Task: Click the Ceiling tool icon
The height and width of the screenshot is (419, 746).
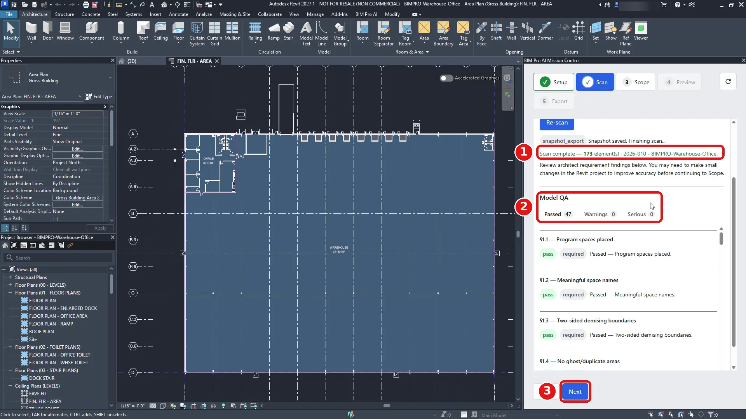Action: pos(160,31)
